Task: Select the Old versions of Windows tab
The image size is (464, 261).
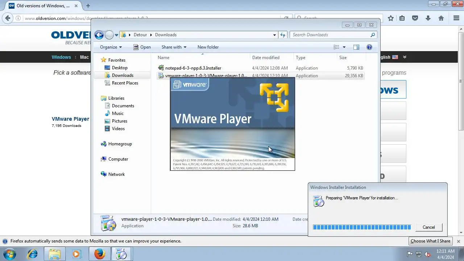Action: [43, 6]
